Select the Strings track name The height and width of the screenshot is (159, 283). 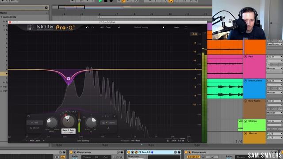coord(252,121)
